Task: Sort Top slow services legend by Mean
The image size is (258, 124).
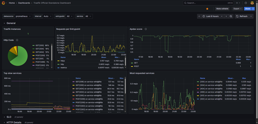Action: click(111, 78)
